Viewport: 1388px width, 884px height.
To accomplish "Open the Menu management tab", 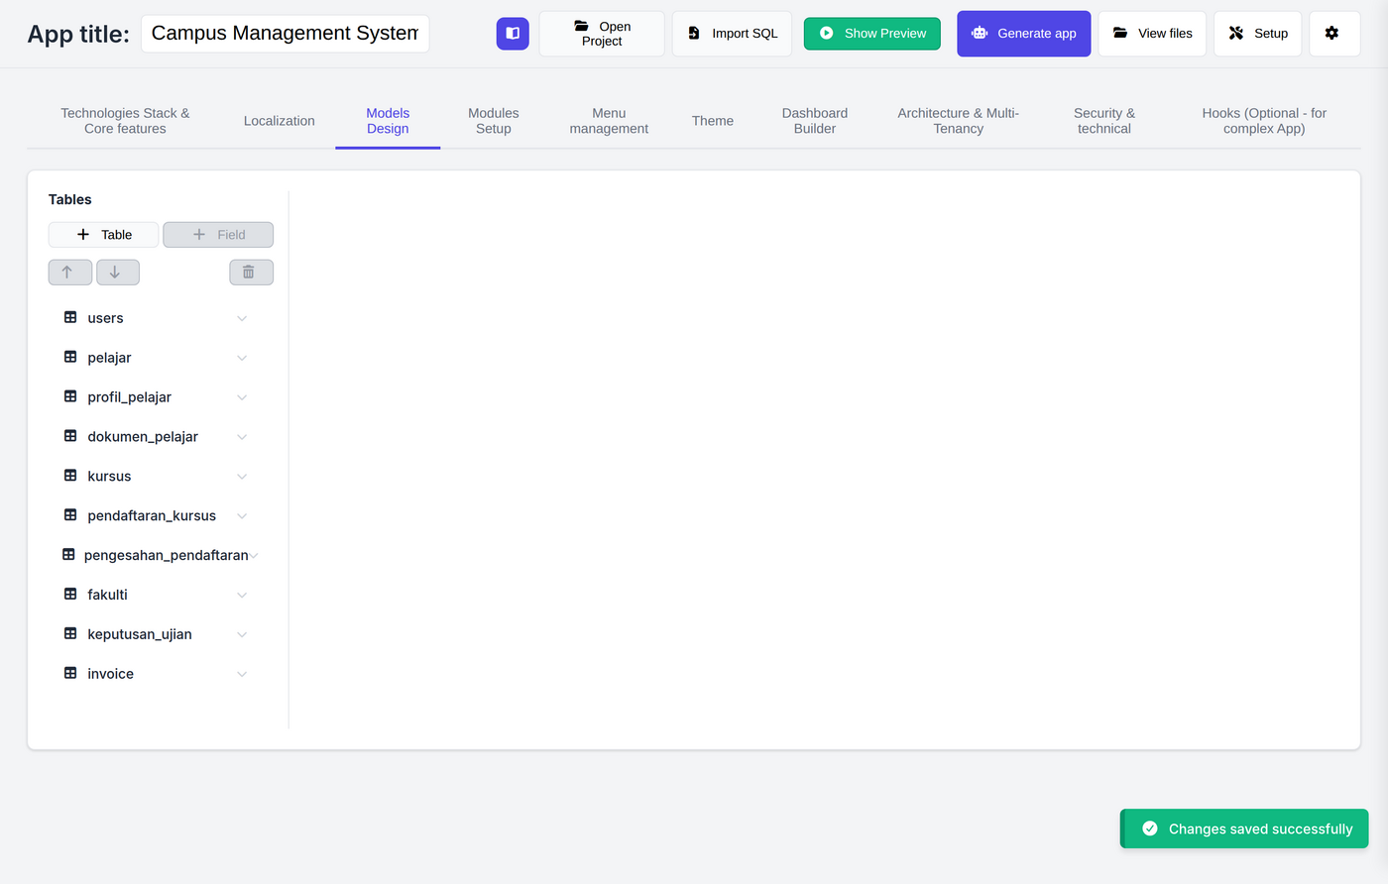I will coord(609,121).
